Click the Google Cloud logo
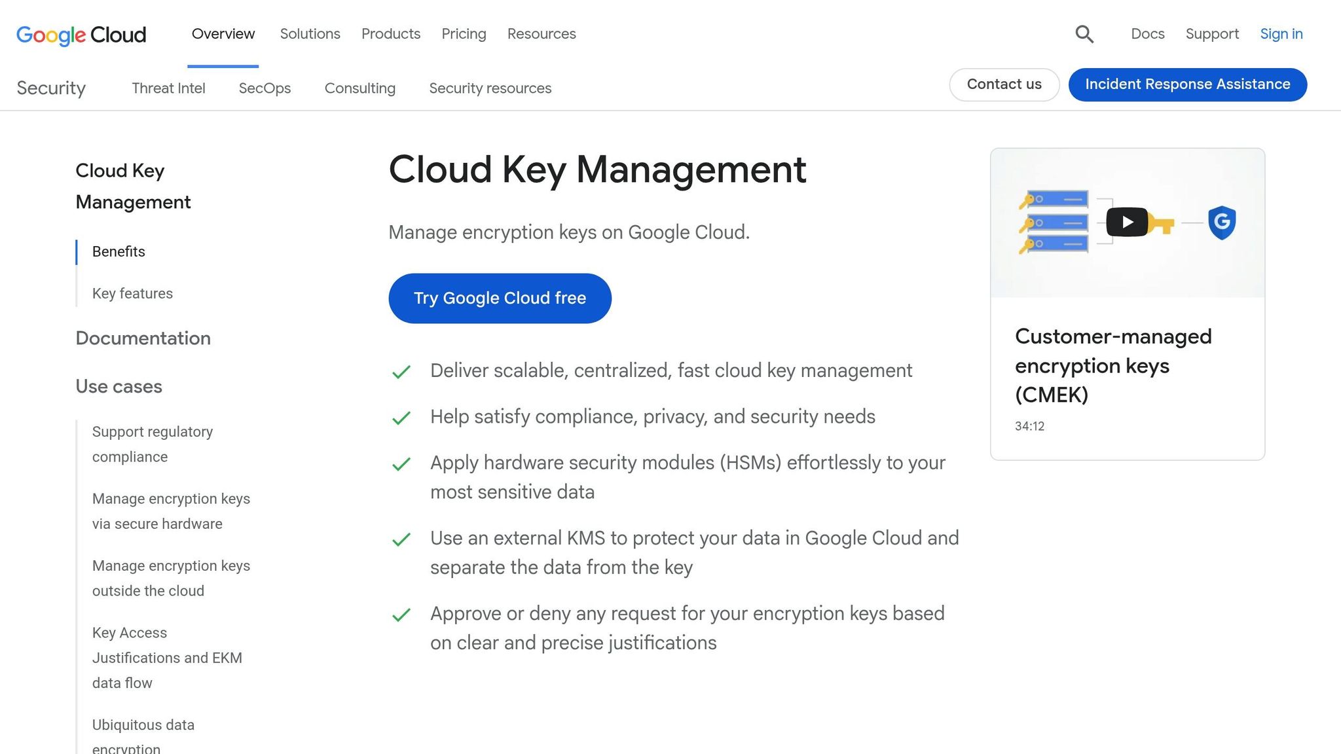 pos(81,35)
